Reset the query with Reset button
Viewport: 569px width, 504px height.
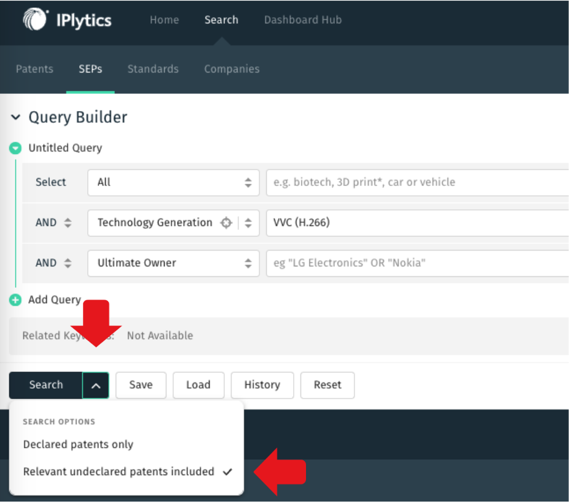(328, 386)
